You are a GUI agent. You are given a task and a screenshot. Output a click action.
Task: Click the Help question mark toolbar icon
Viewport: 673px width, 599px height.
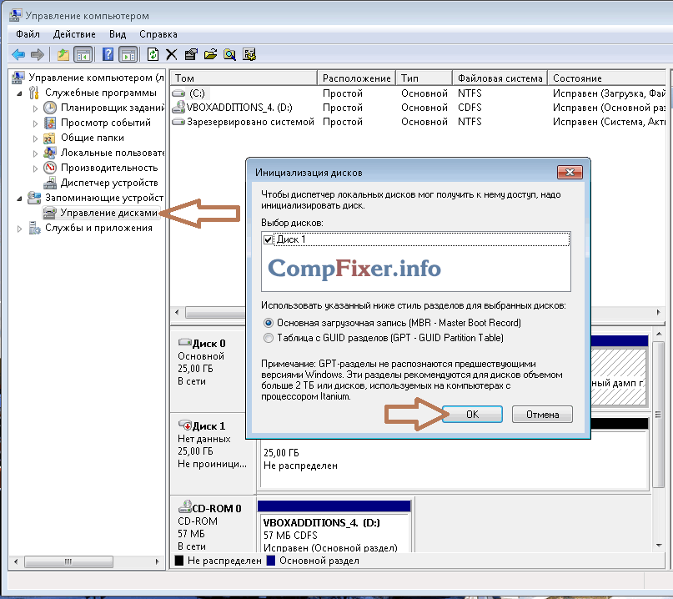108,54
